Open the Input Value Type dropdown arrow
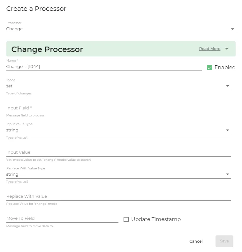242x252 pixels. [228, 130]
